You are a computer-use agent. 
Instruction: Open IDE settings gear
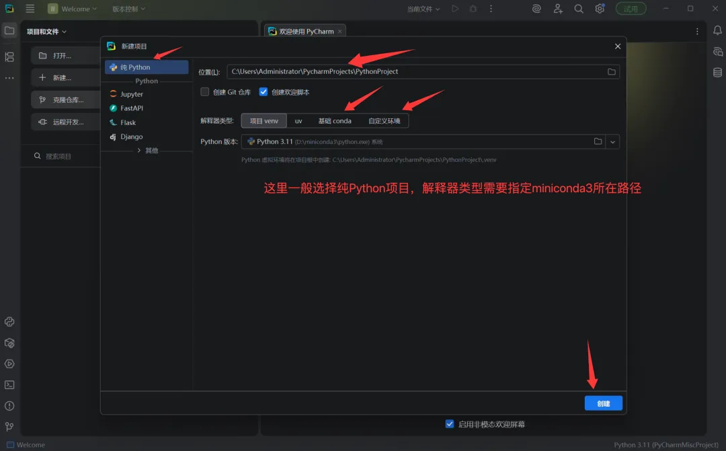tap(600, 9)
